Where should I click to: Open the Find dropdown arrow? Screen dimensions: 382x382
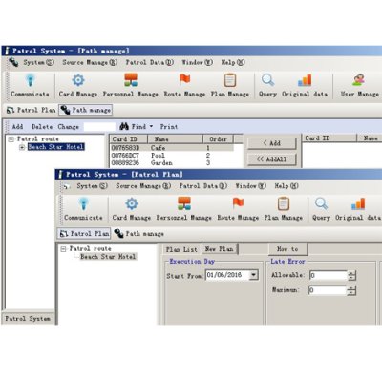(151, 127)
